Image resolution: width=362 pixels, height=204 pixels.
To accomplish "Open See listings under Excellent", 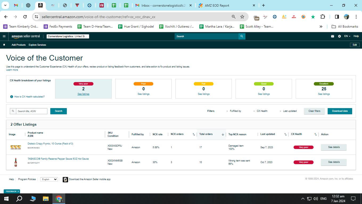I will pos(324,94).
